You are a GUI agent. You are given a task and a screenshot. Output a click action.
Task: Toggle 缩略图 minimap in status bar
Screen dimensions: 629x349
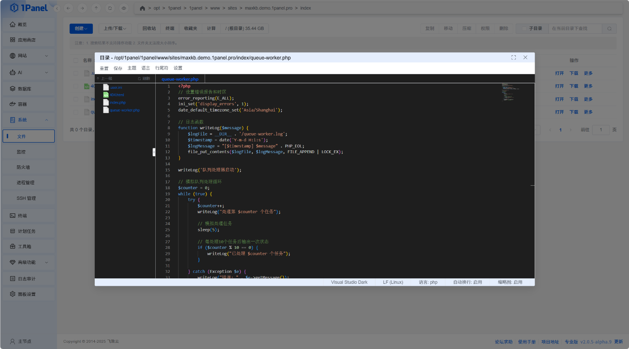coord(510,282)
